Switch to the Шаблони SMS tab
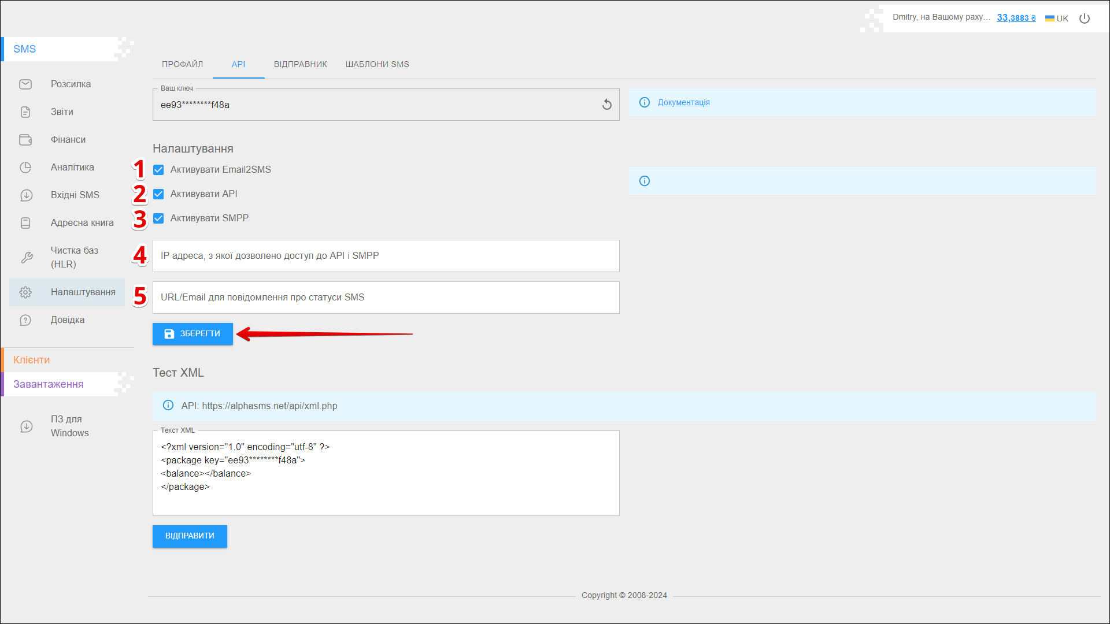The width and height of the screenshot is (1110, 624). 377,64
